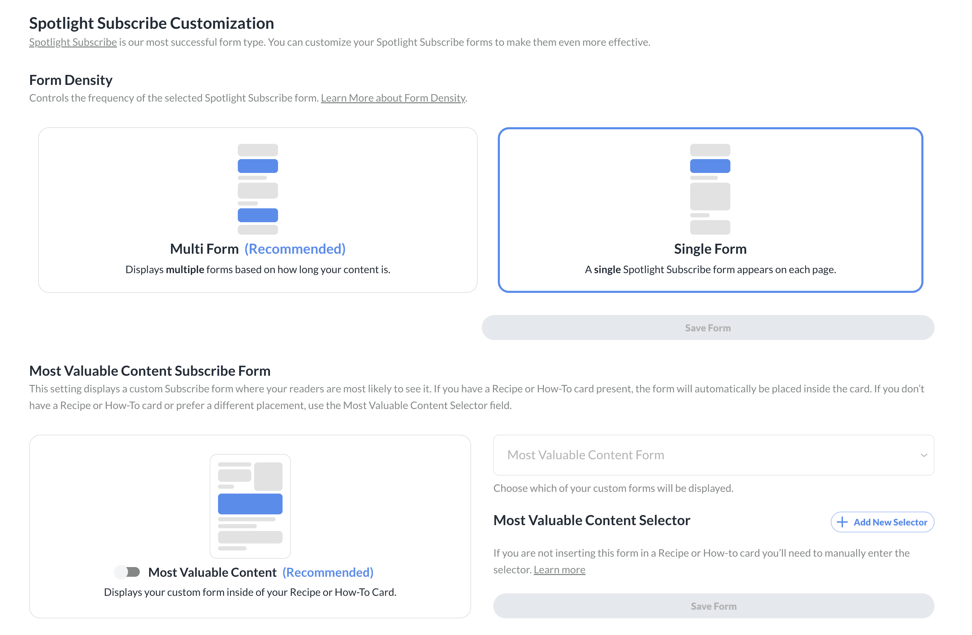Click the chevron arrow of the form dropdown

pos(923,455)
